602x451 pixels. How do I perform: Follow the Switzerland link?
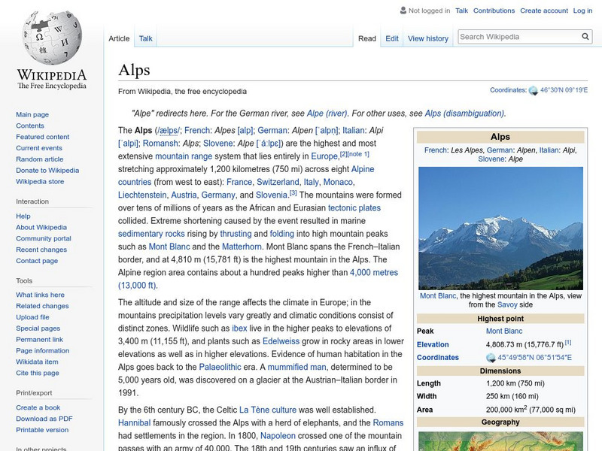tap(278, 182)
